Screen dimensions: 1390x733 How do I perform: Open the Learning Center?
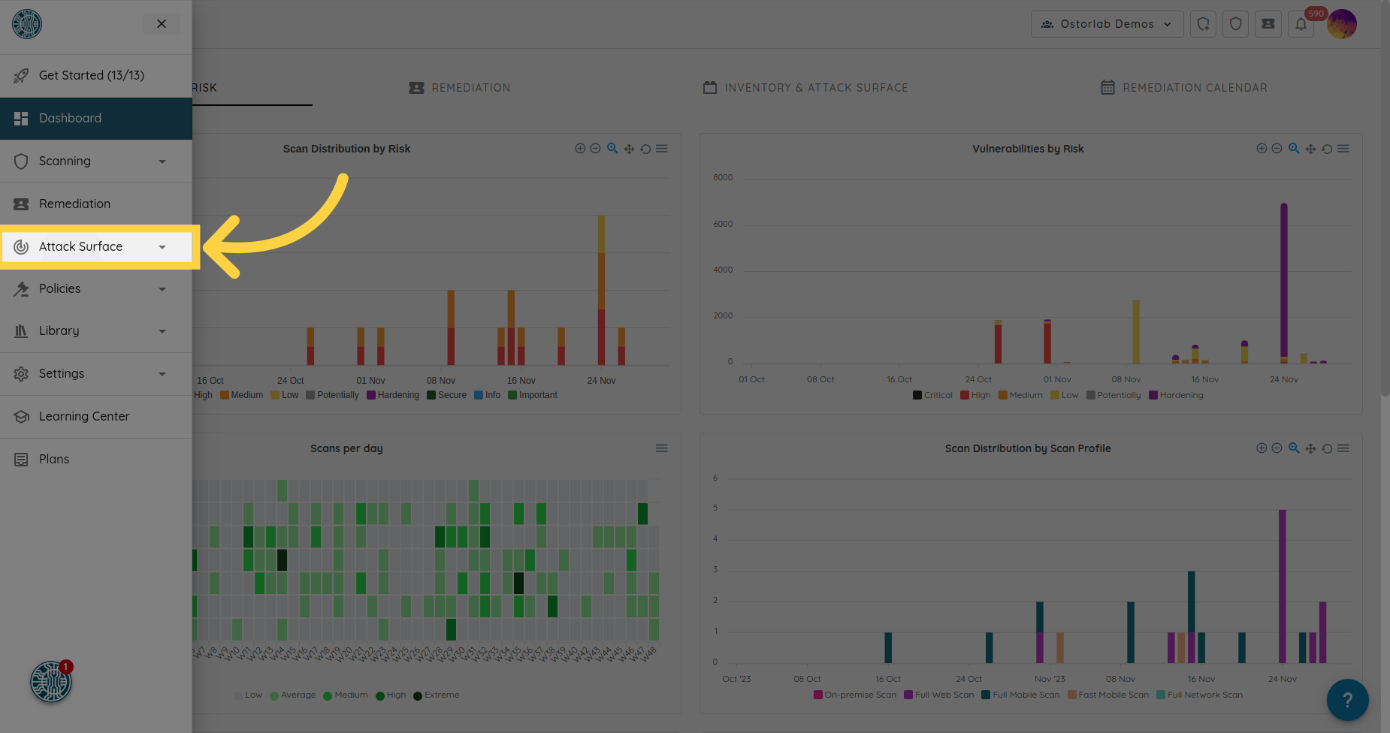coord(96,417)
